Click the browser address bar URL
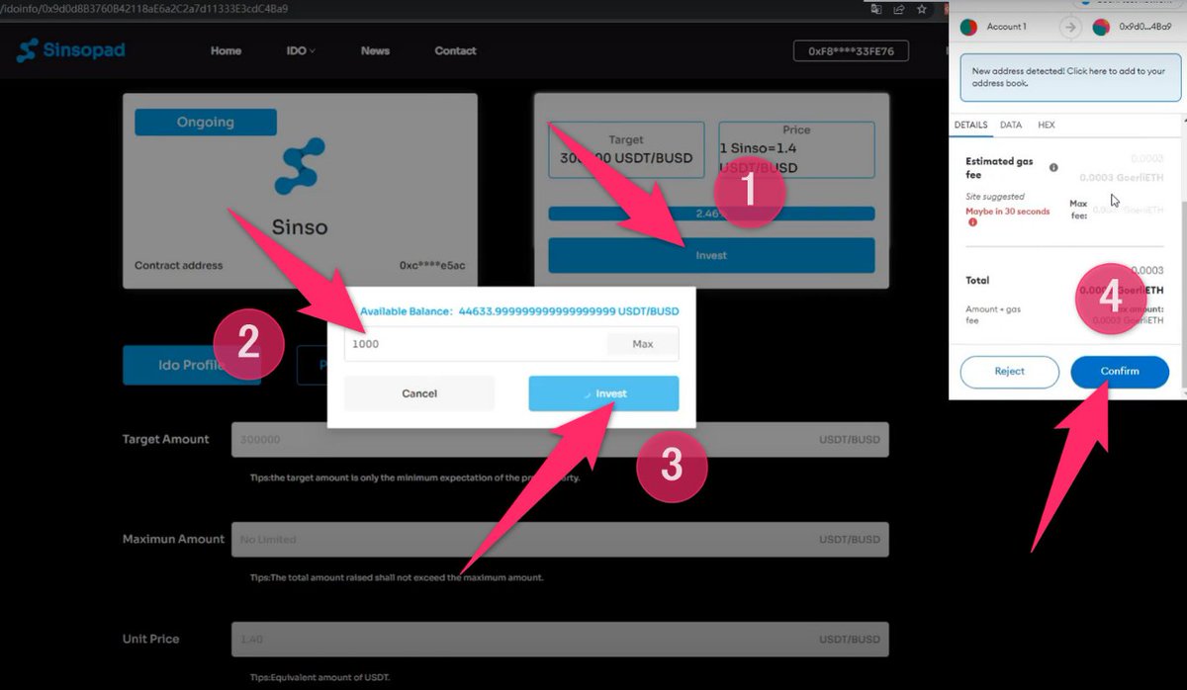 click(143, 9)
